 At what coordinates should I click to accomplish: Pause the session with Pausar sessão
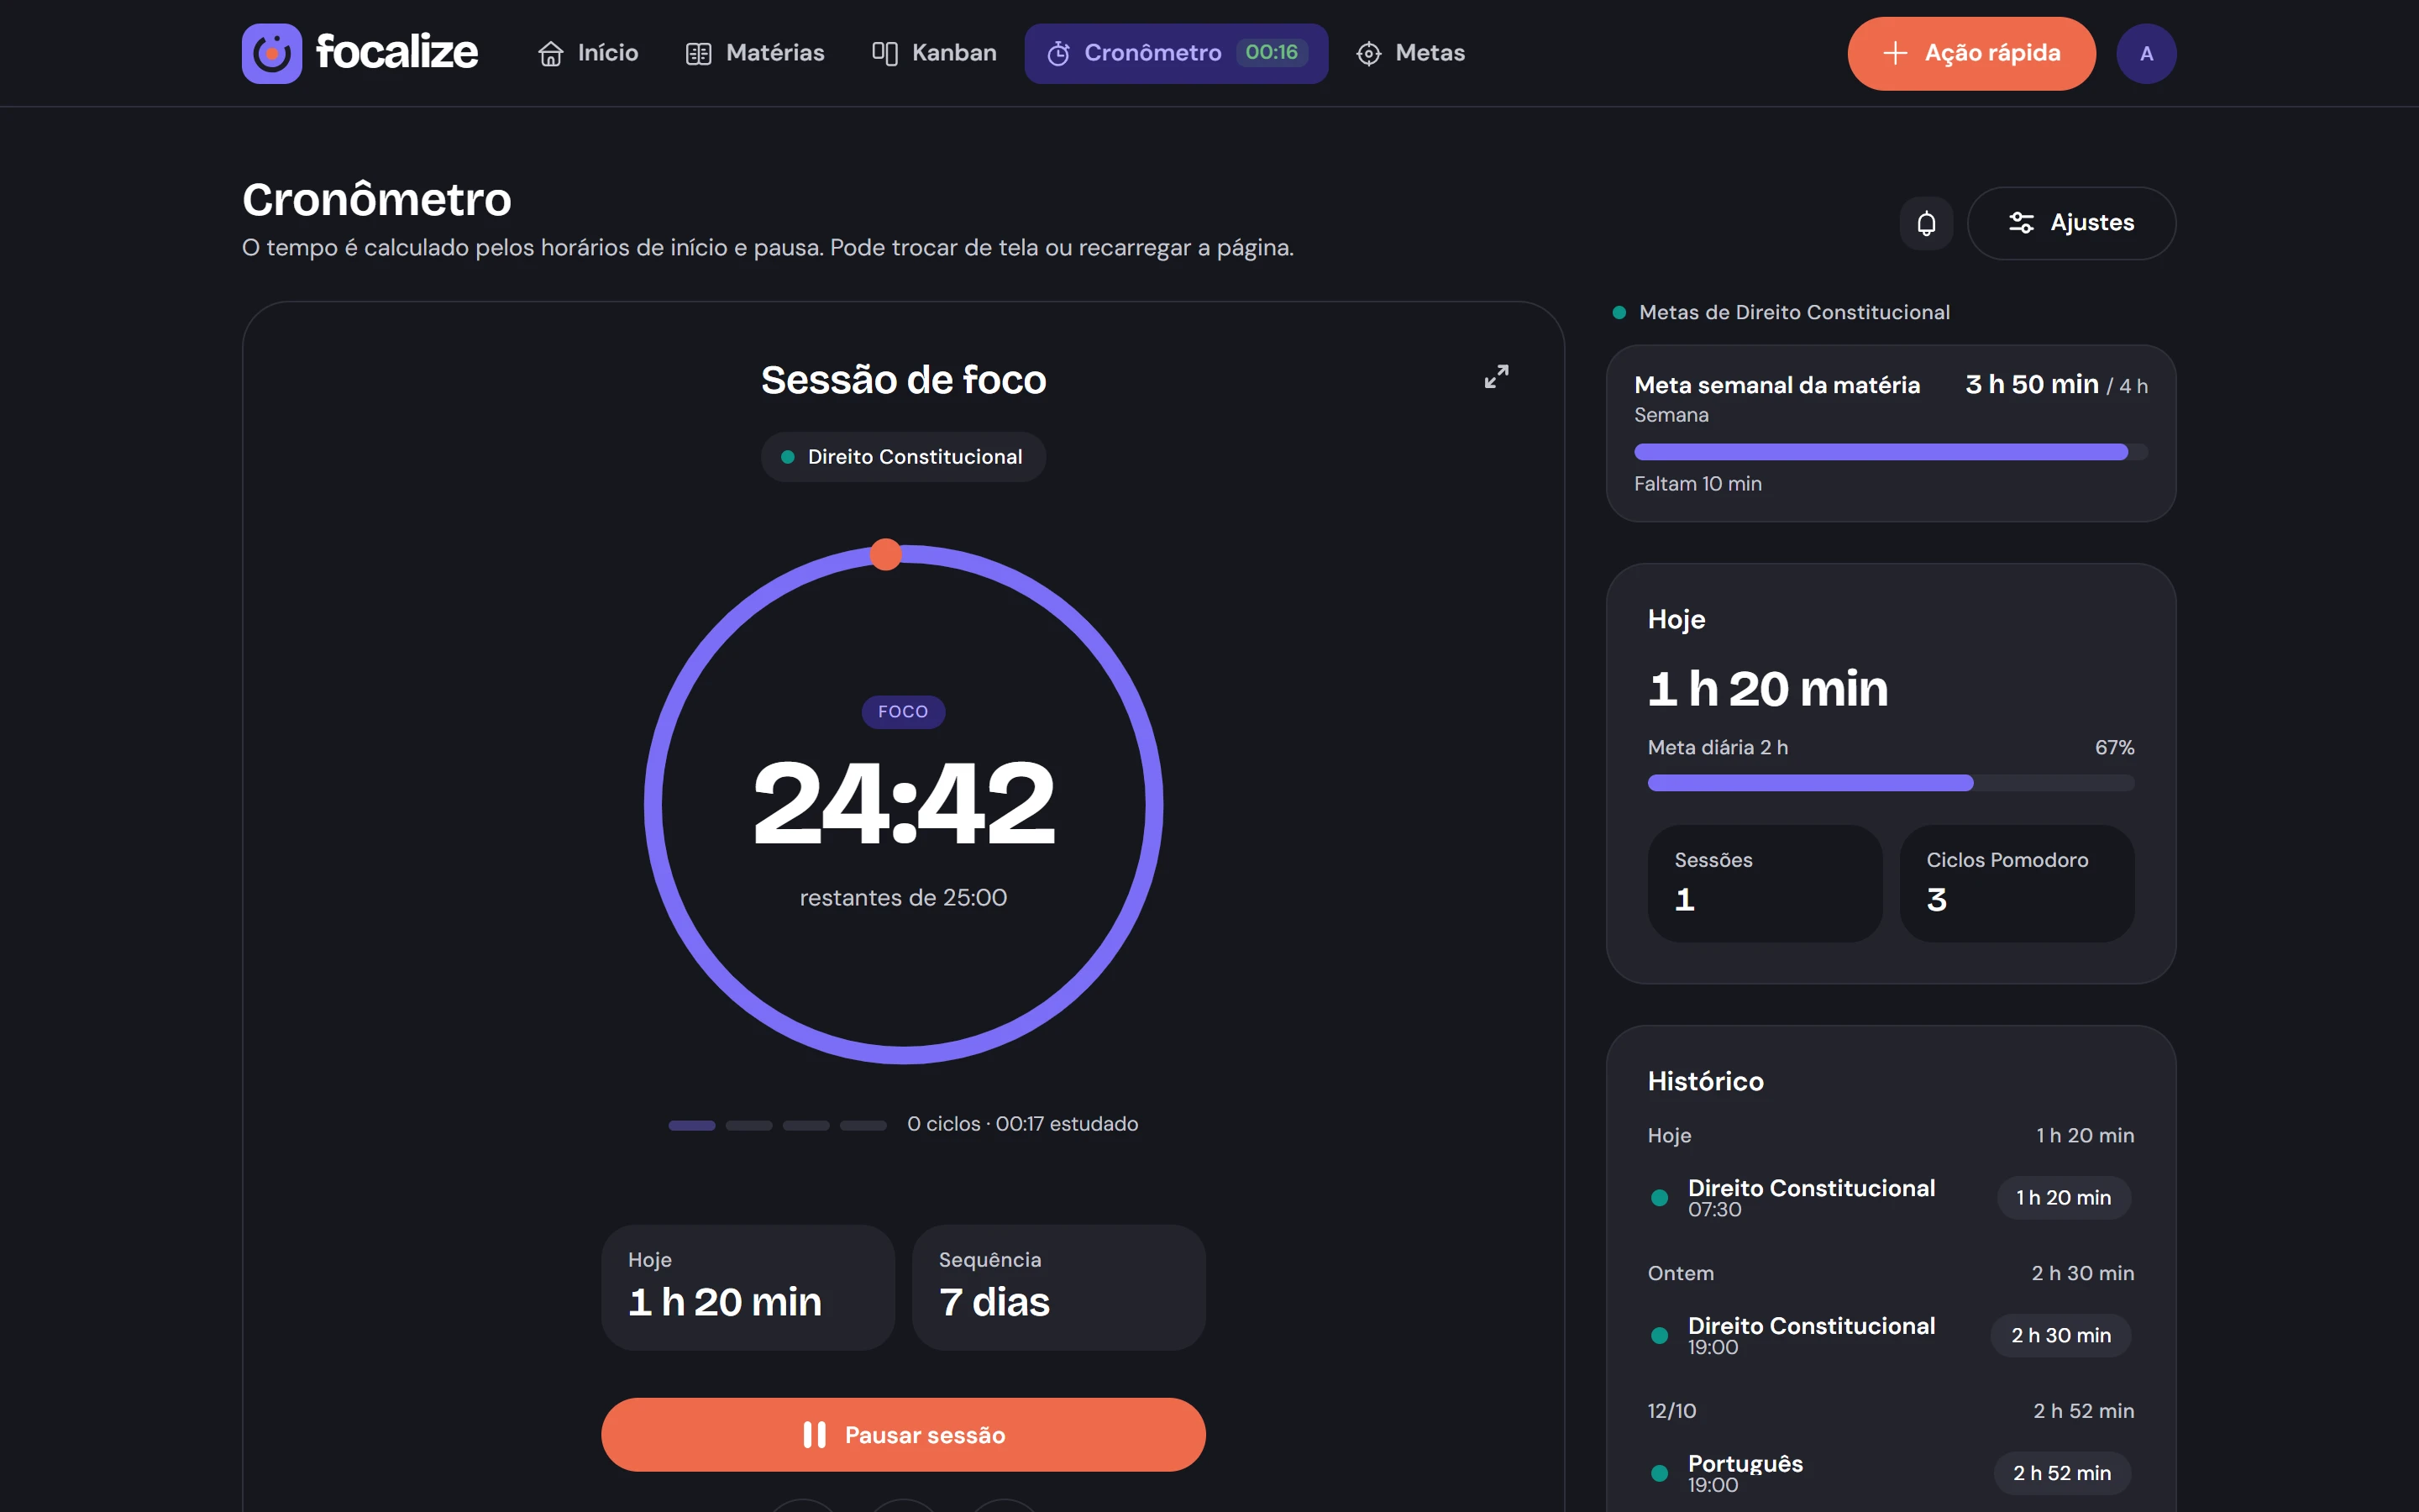click(903, 1434)
